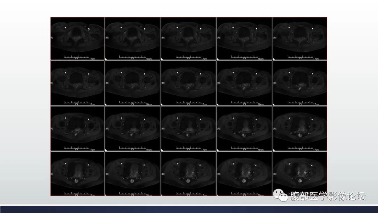This screenshot has width=378, height=213.
Task: Select the first-row, second-column MRI slice
Action: pyautogui.click(x=133, y=38)
